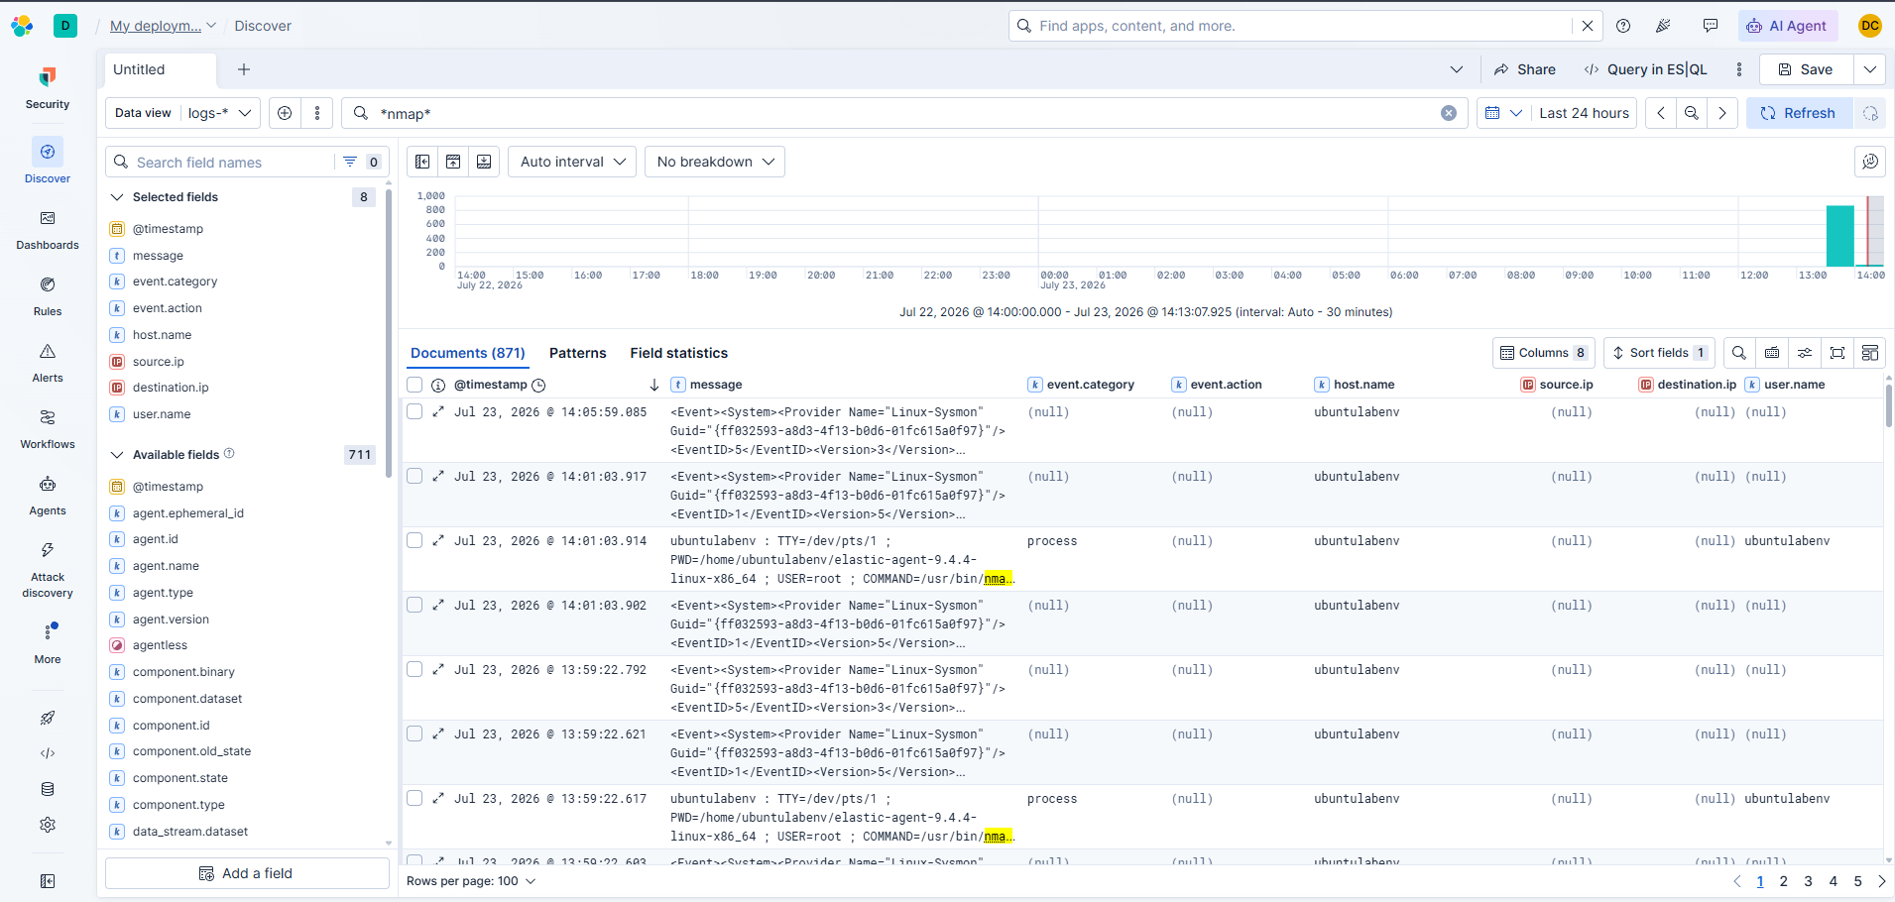Collapse the side navigation at bottom left
This screenshot has height=902, width=1895.
[48, 881]
